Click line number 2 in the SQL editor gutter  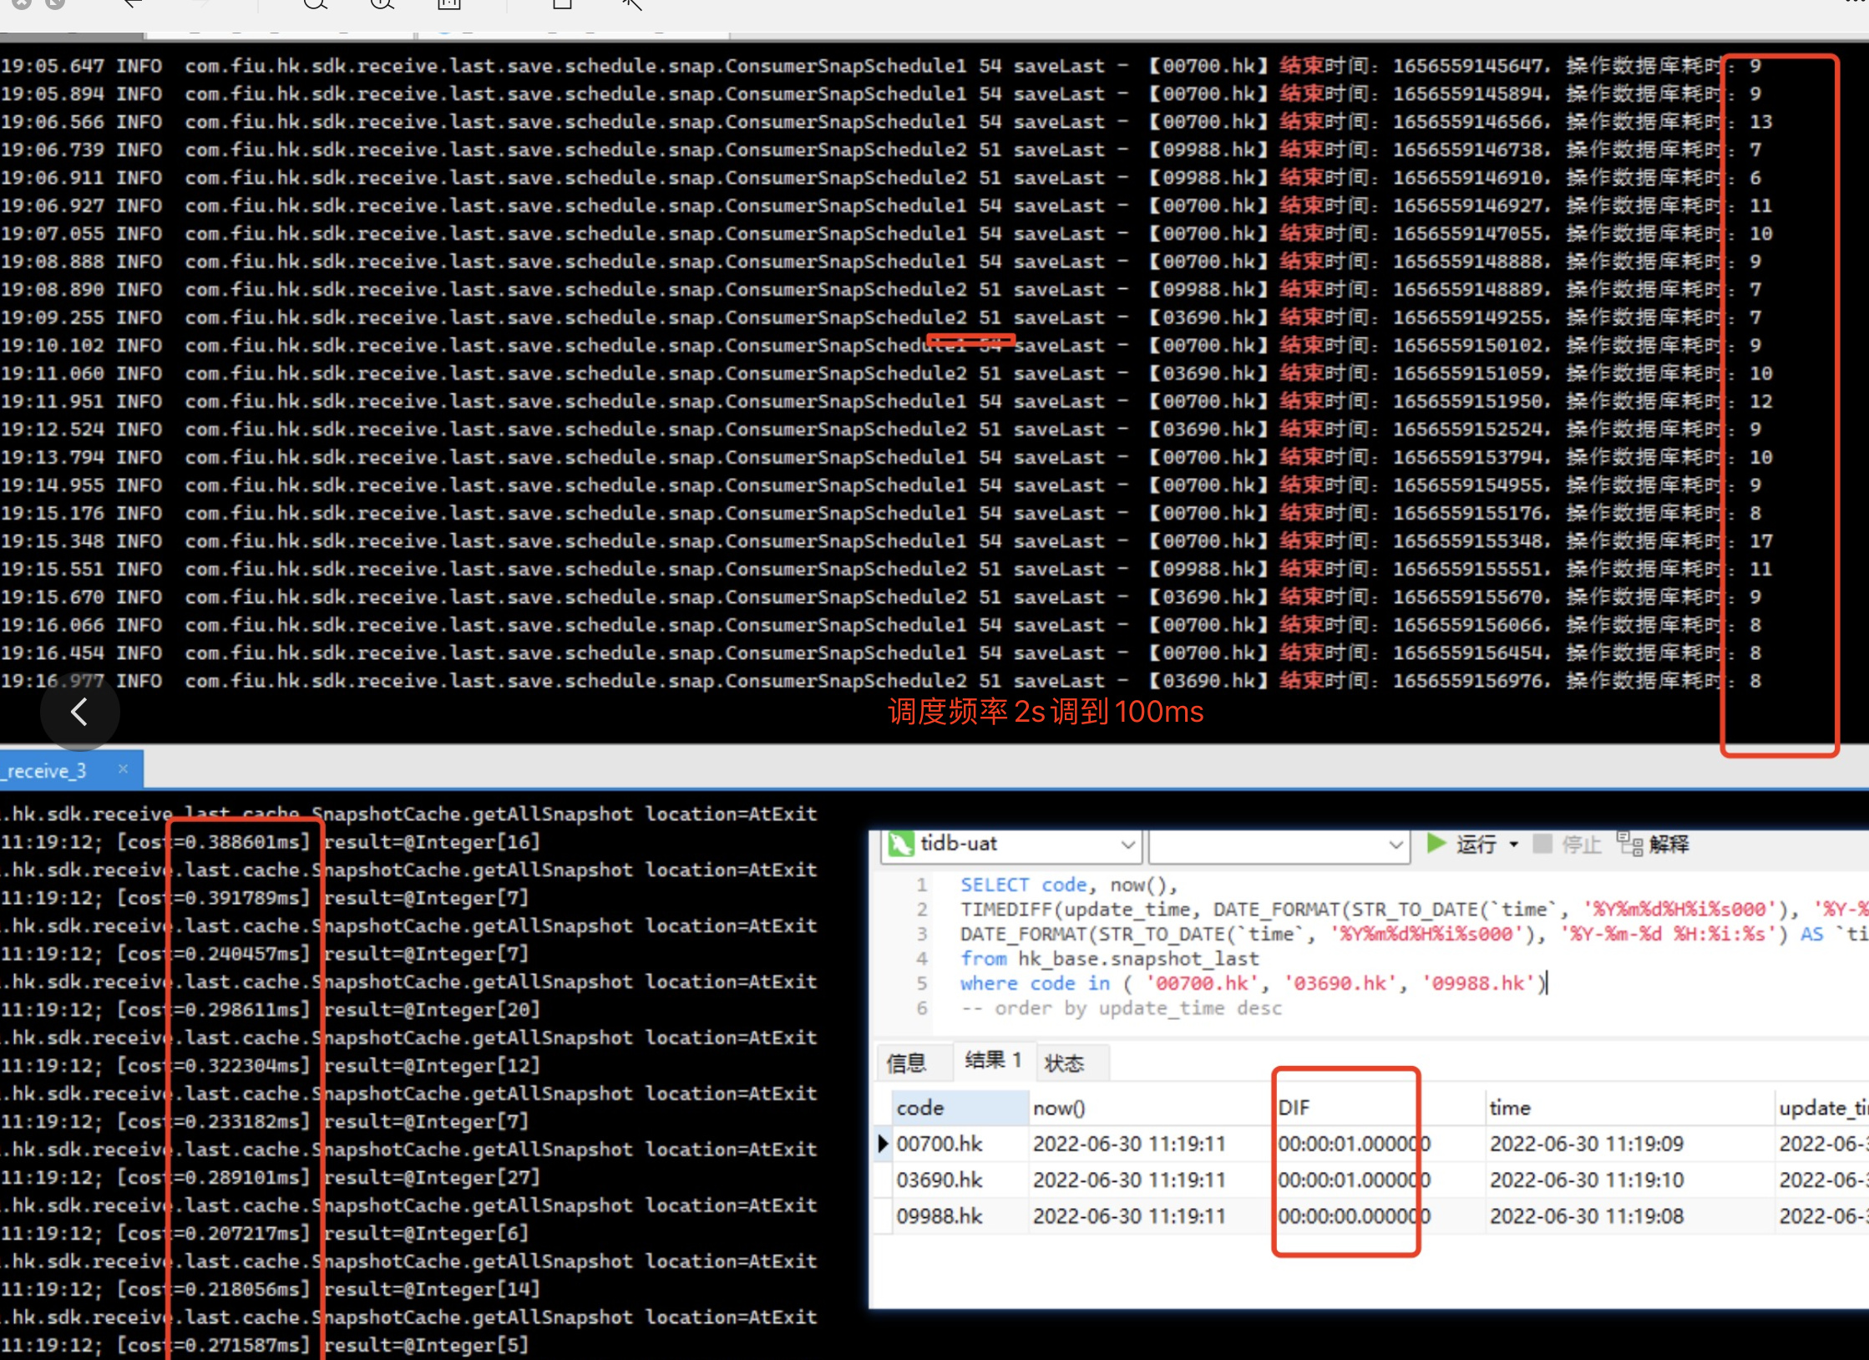point(922,910)
